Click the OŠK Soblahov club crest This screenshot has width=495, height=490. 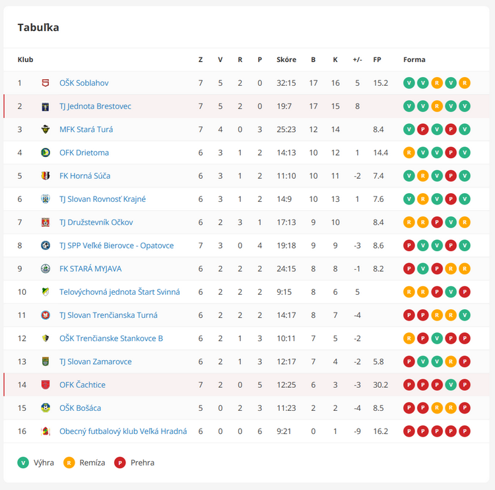pos(45,83)
